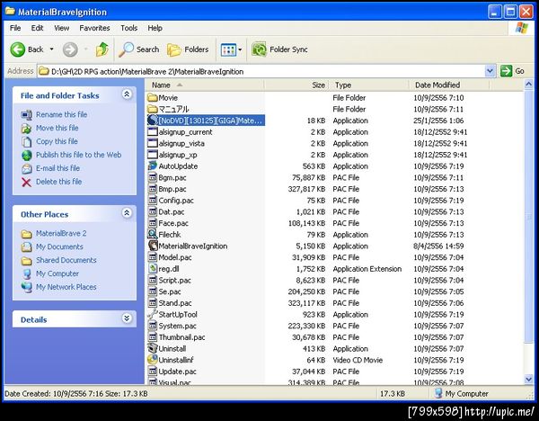Click the address path input field
This screenshot has width=539, height=421.
261,71
